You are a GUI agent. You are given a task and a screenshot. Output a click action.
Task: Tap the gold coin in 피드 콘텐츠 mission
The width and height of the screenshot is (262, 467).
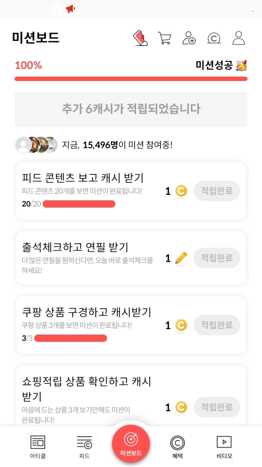coord(181,191)
